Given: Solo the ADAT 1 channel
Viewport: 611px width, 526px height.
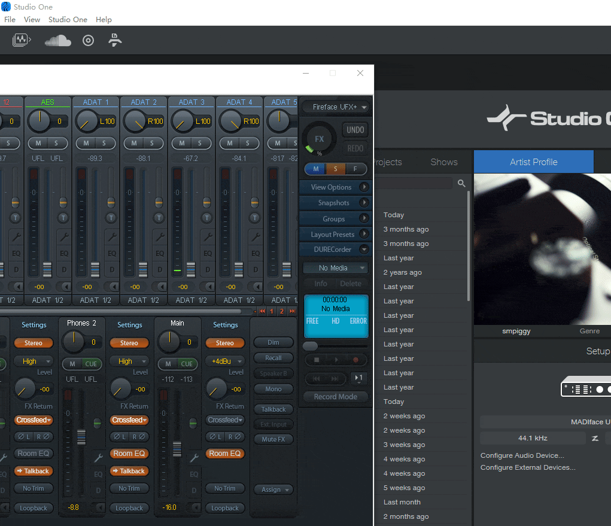Looking at the screenshot, I should tap(104, 143).
